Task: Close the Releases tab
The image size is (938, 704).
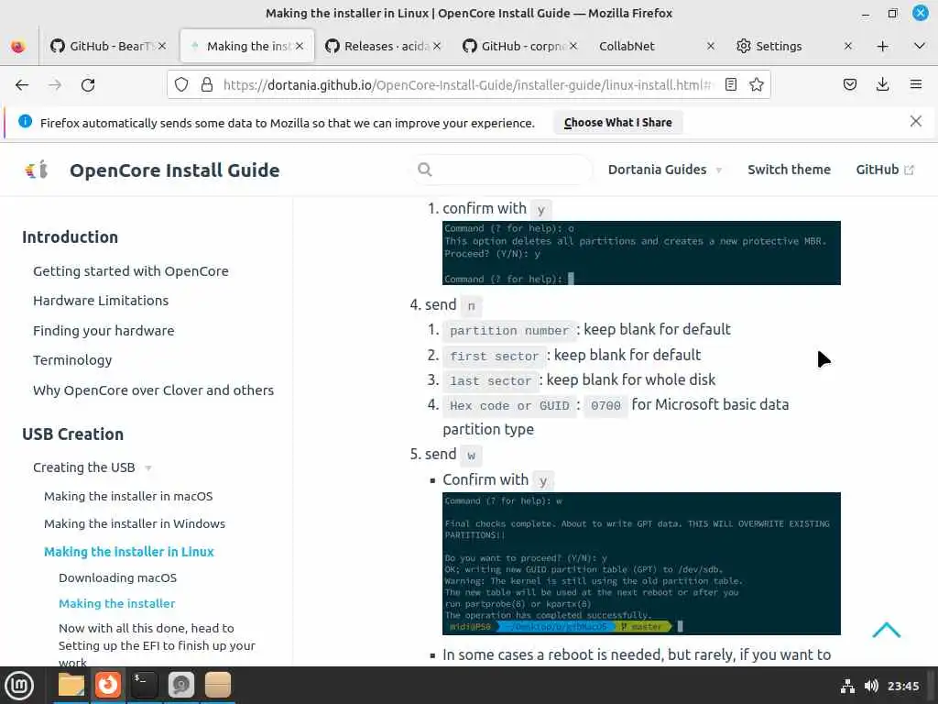Action: [x=437, y=46]
